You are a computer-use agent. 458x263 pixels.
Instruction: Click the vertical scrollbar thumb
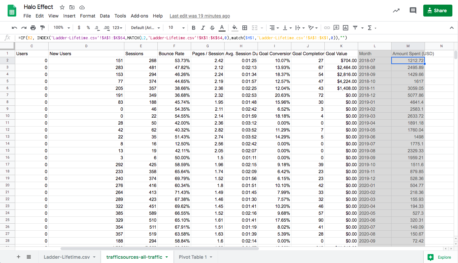point(456,54)
